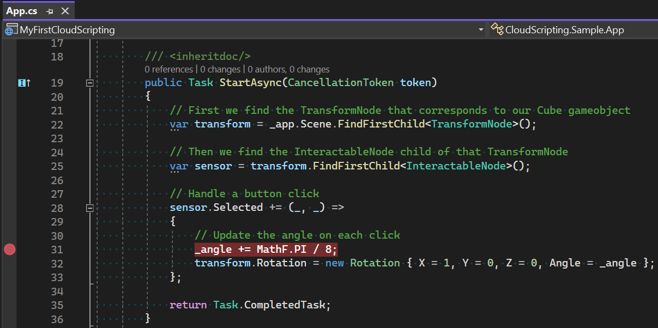Click the class icon beside CloudScripting.Sample.App
The height and width of the screenshot is (328, 658).
point(497,29)
